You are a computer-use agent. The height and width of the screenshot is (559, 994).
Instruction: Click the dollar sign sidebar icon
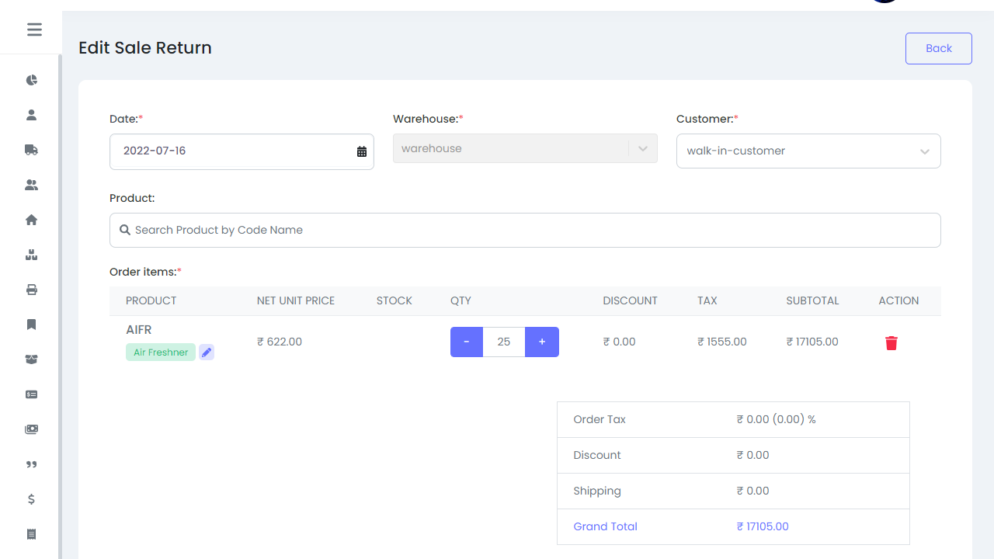click(x=32, y=499)
